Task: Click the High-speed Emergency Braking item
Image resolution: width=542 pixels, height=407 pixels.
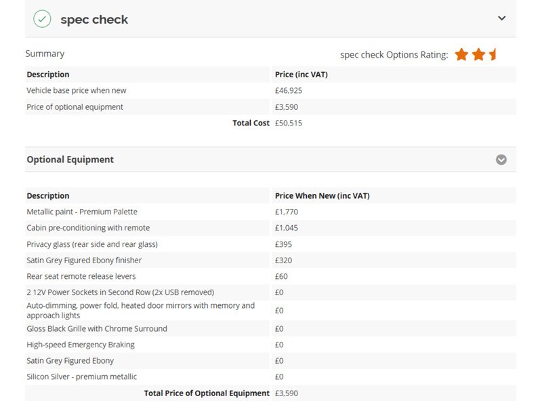Action: point(81,345)
